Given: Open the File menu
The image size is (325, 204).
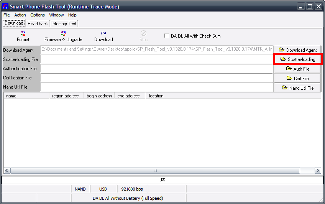Looking at the screenshot, I should (7, 15).
